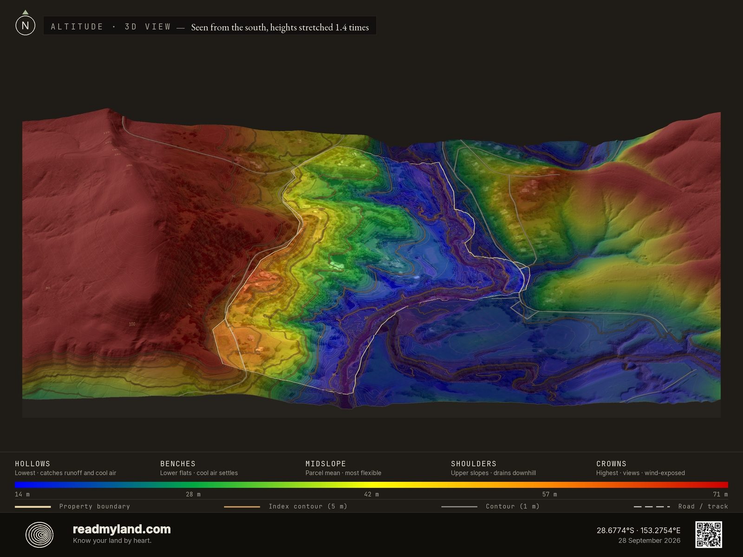Viewport: 743px width, 557px height.
Task: Click the date "28 September 2026"
Action: pos(649,541)
